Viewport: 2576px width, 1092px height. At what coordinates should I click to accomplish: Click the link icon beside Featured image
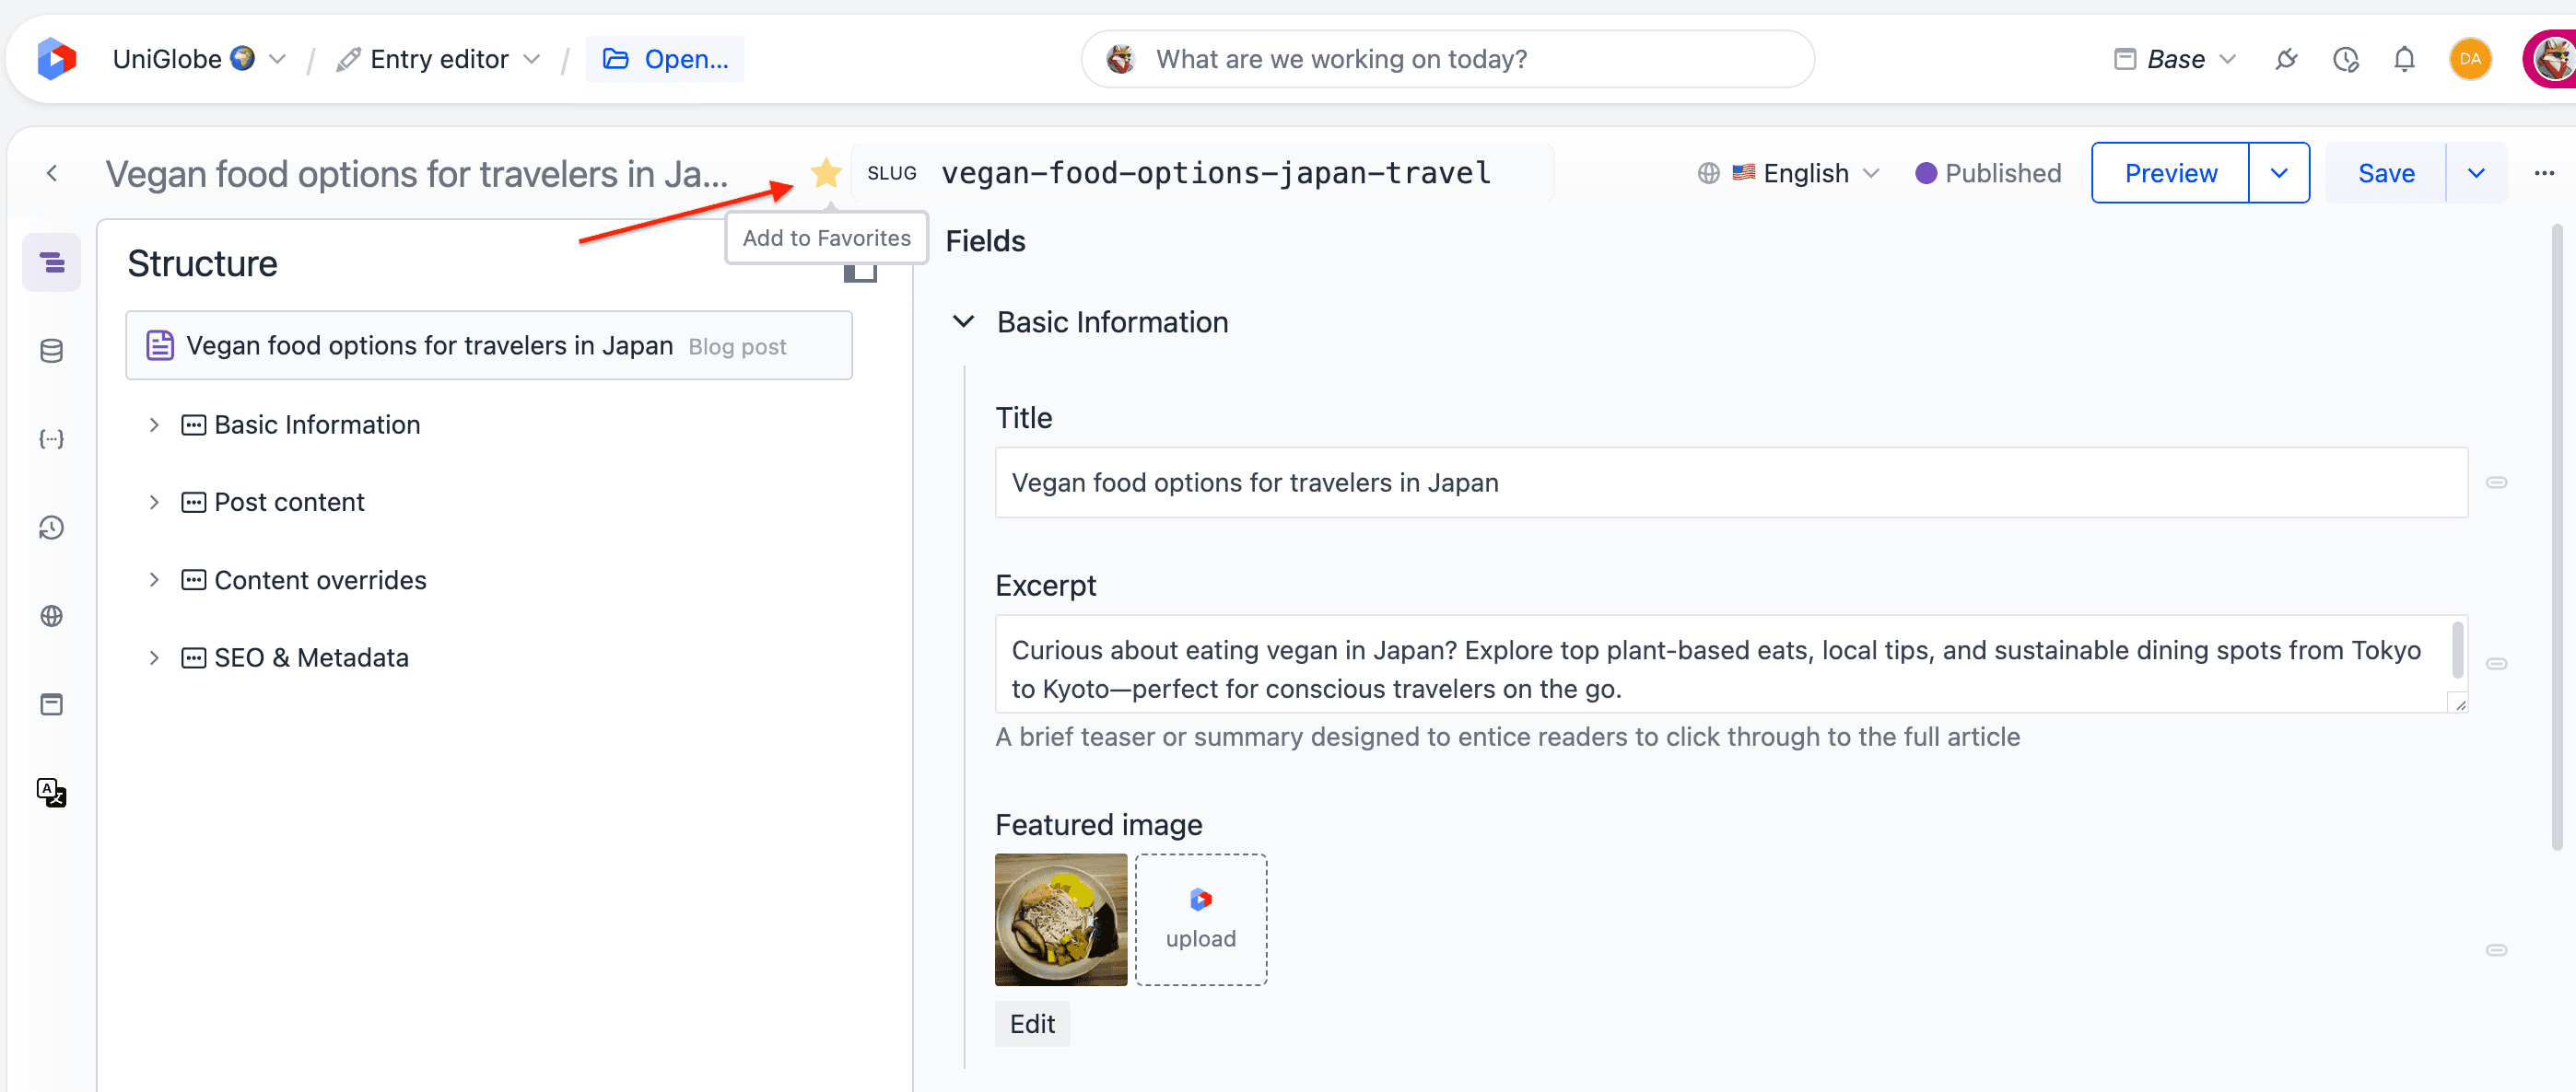[2496, 950]
